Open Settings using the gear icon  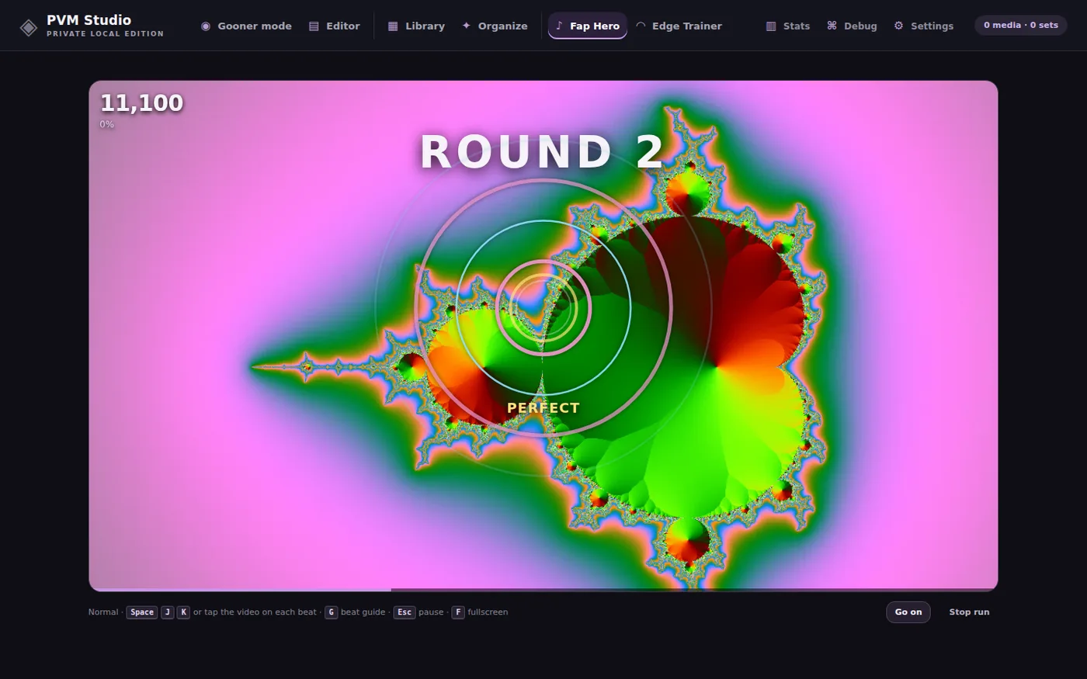[x=898, y=26]
